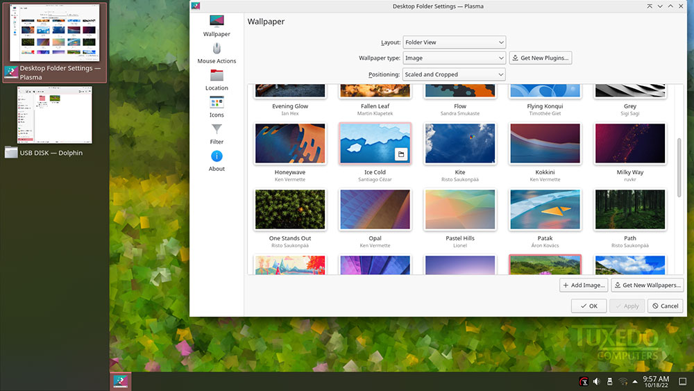Click the TUXEDO Control Center tray icon

pyautogui.click(x=584, y=381)
